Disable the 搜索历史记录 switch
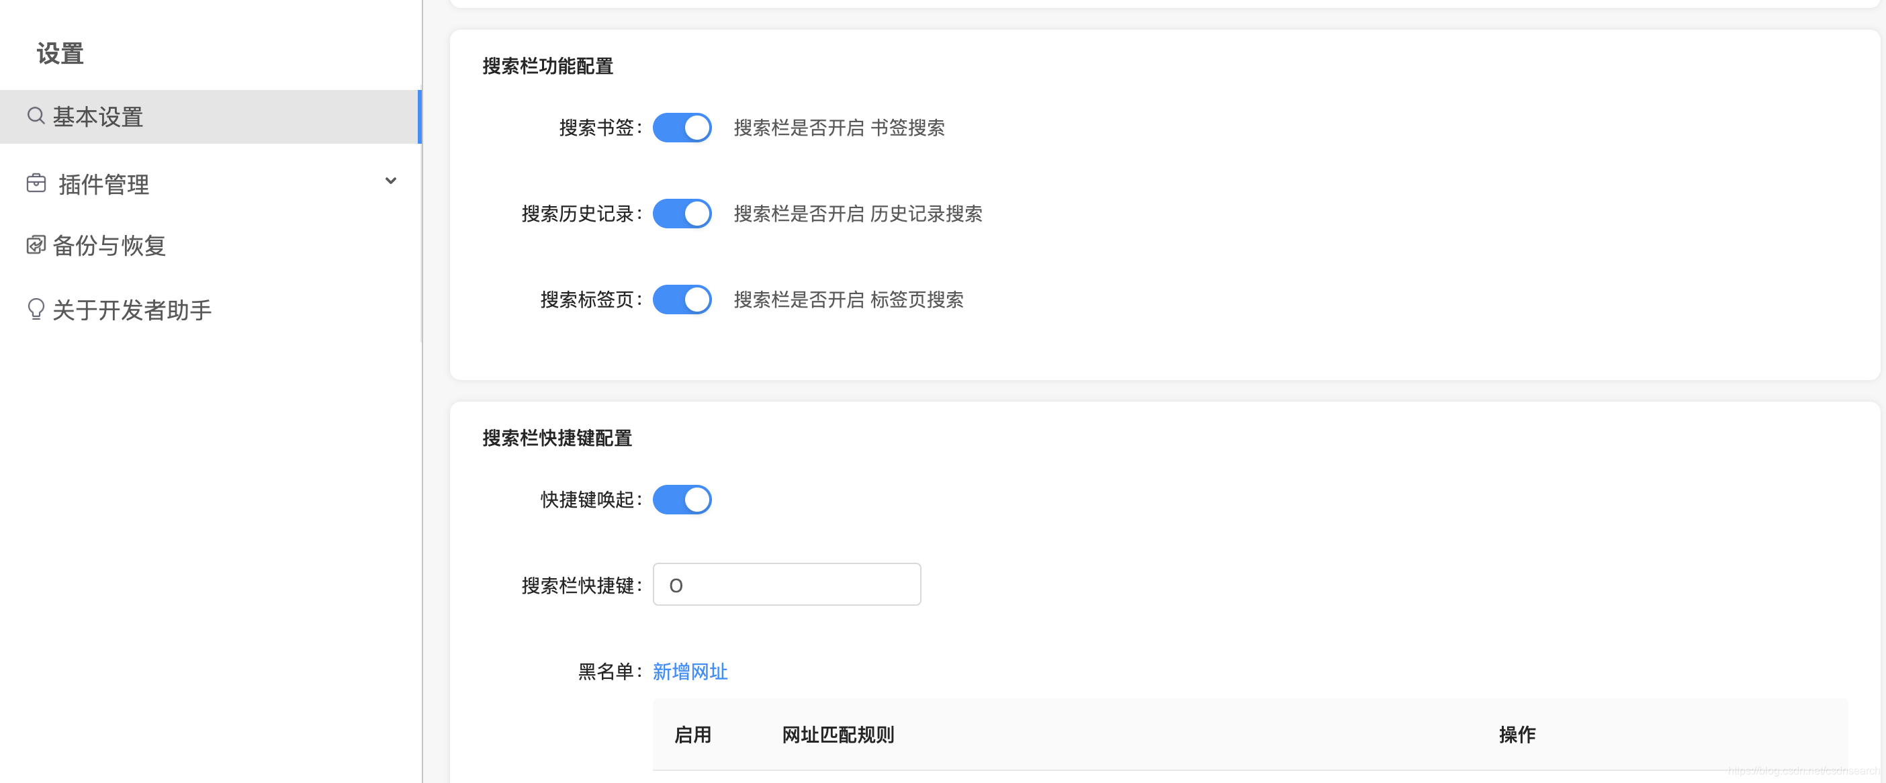 coord(682,214)
